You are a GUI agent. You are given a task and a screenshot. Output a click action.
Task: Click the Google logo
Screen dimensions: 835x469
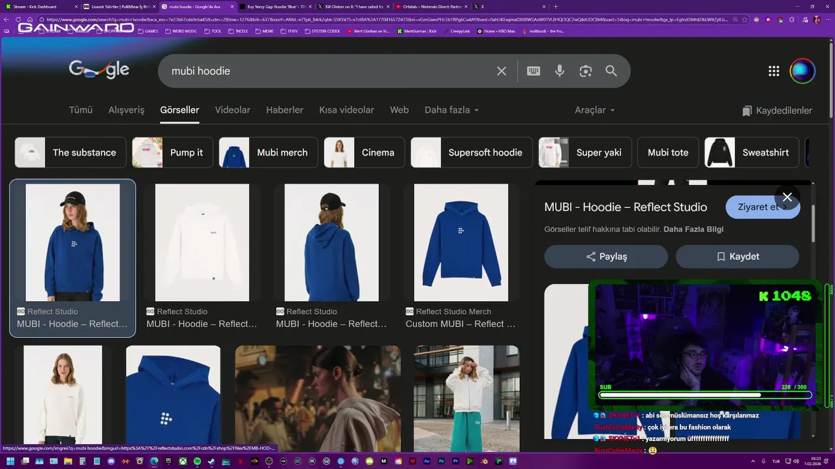pyautogui.click(x=99, y=70)
